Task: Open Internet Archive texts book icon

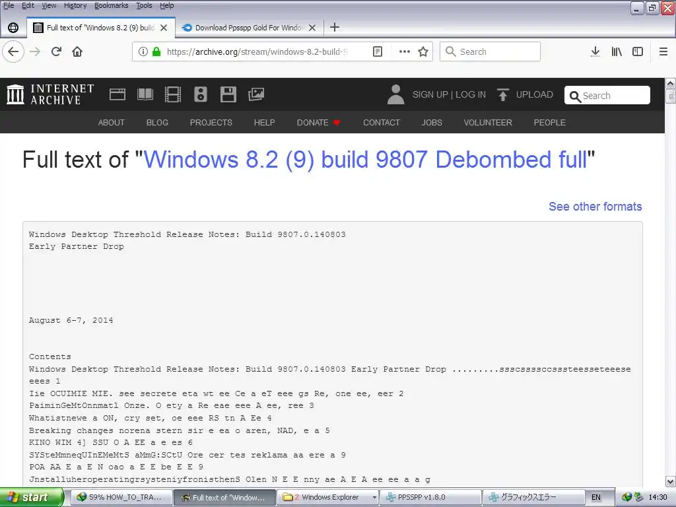Action: tap(145, 94)
